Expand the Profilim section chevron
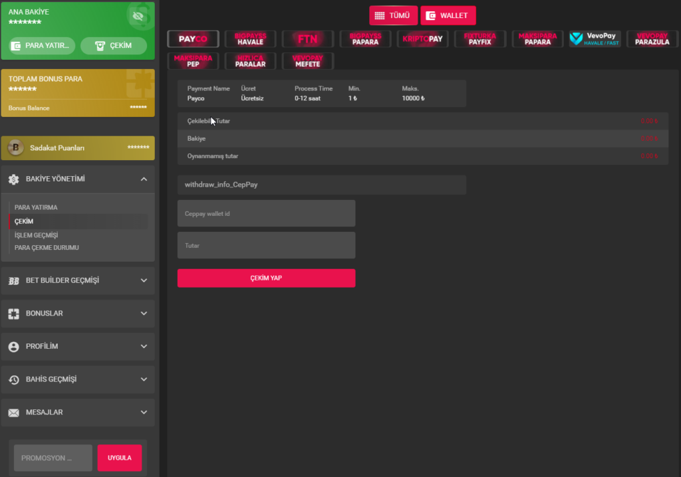The image size is (681, 477). 144,347
